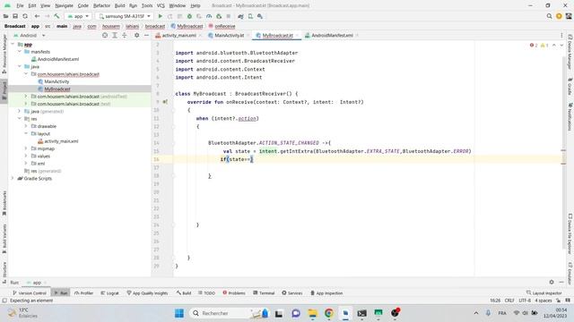Switch to the AndroidManifest.xml tab
574x322 pixels.
(x=332, y=36)
